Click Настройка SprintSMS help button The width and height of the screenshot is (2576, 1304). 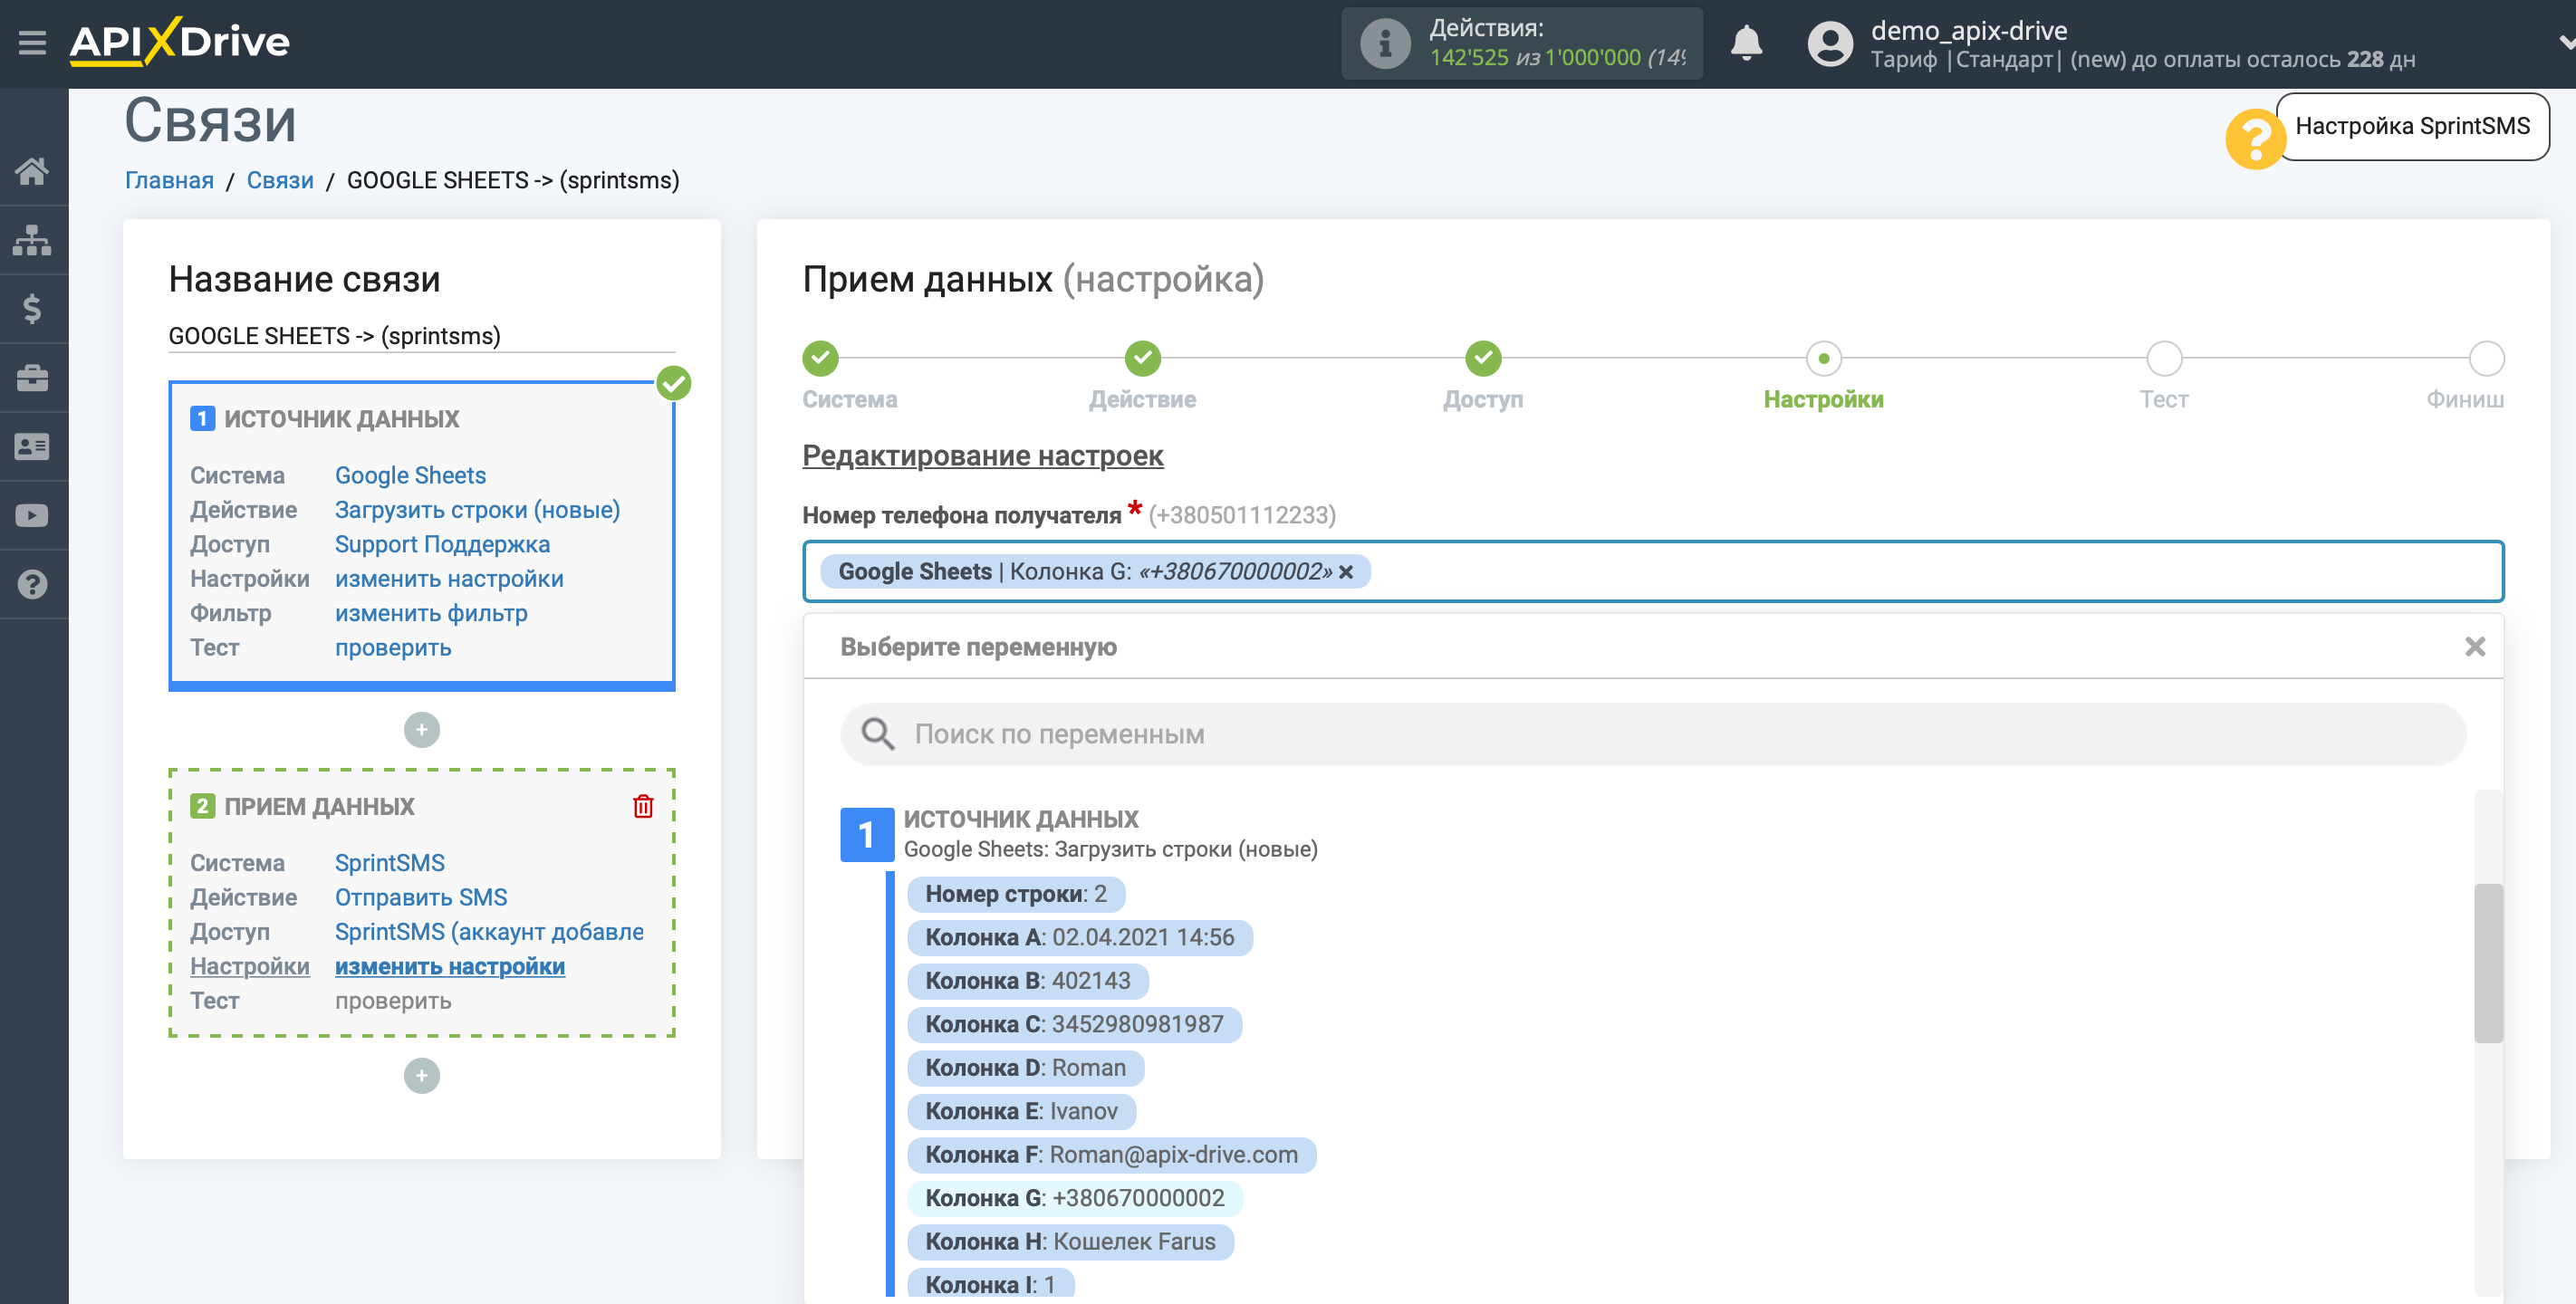pyautogui.click(x=2412, y=126)
